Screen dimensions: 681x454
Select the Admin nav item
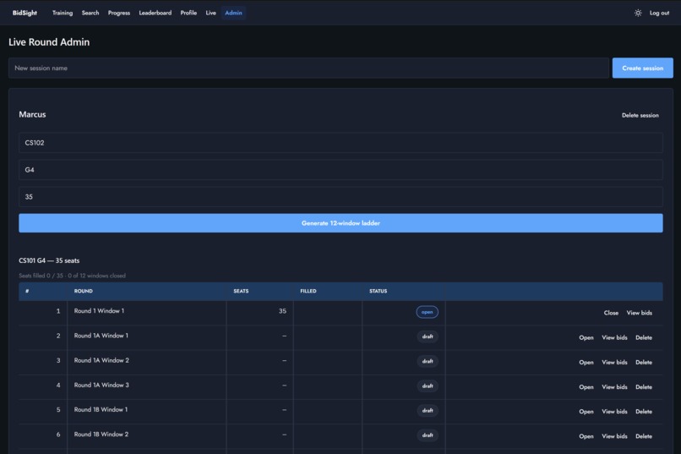point(233,13)
